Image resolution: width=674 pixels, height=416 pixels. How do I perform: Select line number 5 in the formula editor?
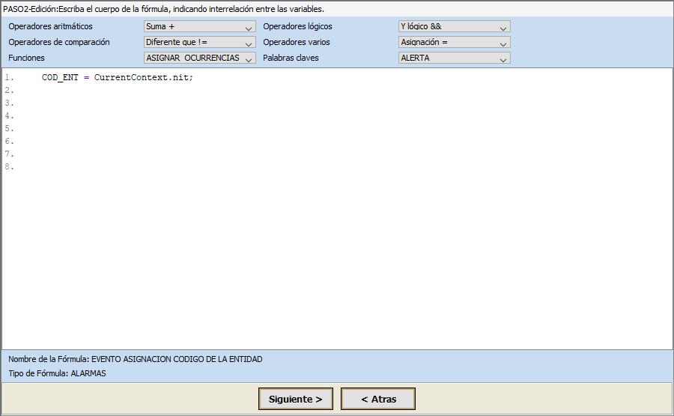9,129
